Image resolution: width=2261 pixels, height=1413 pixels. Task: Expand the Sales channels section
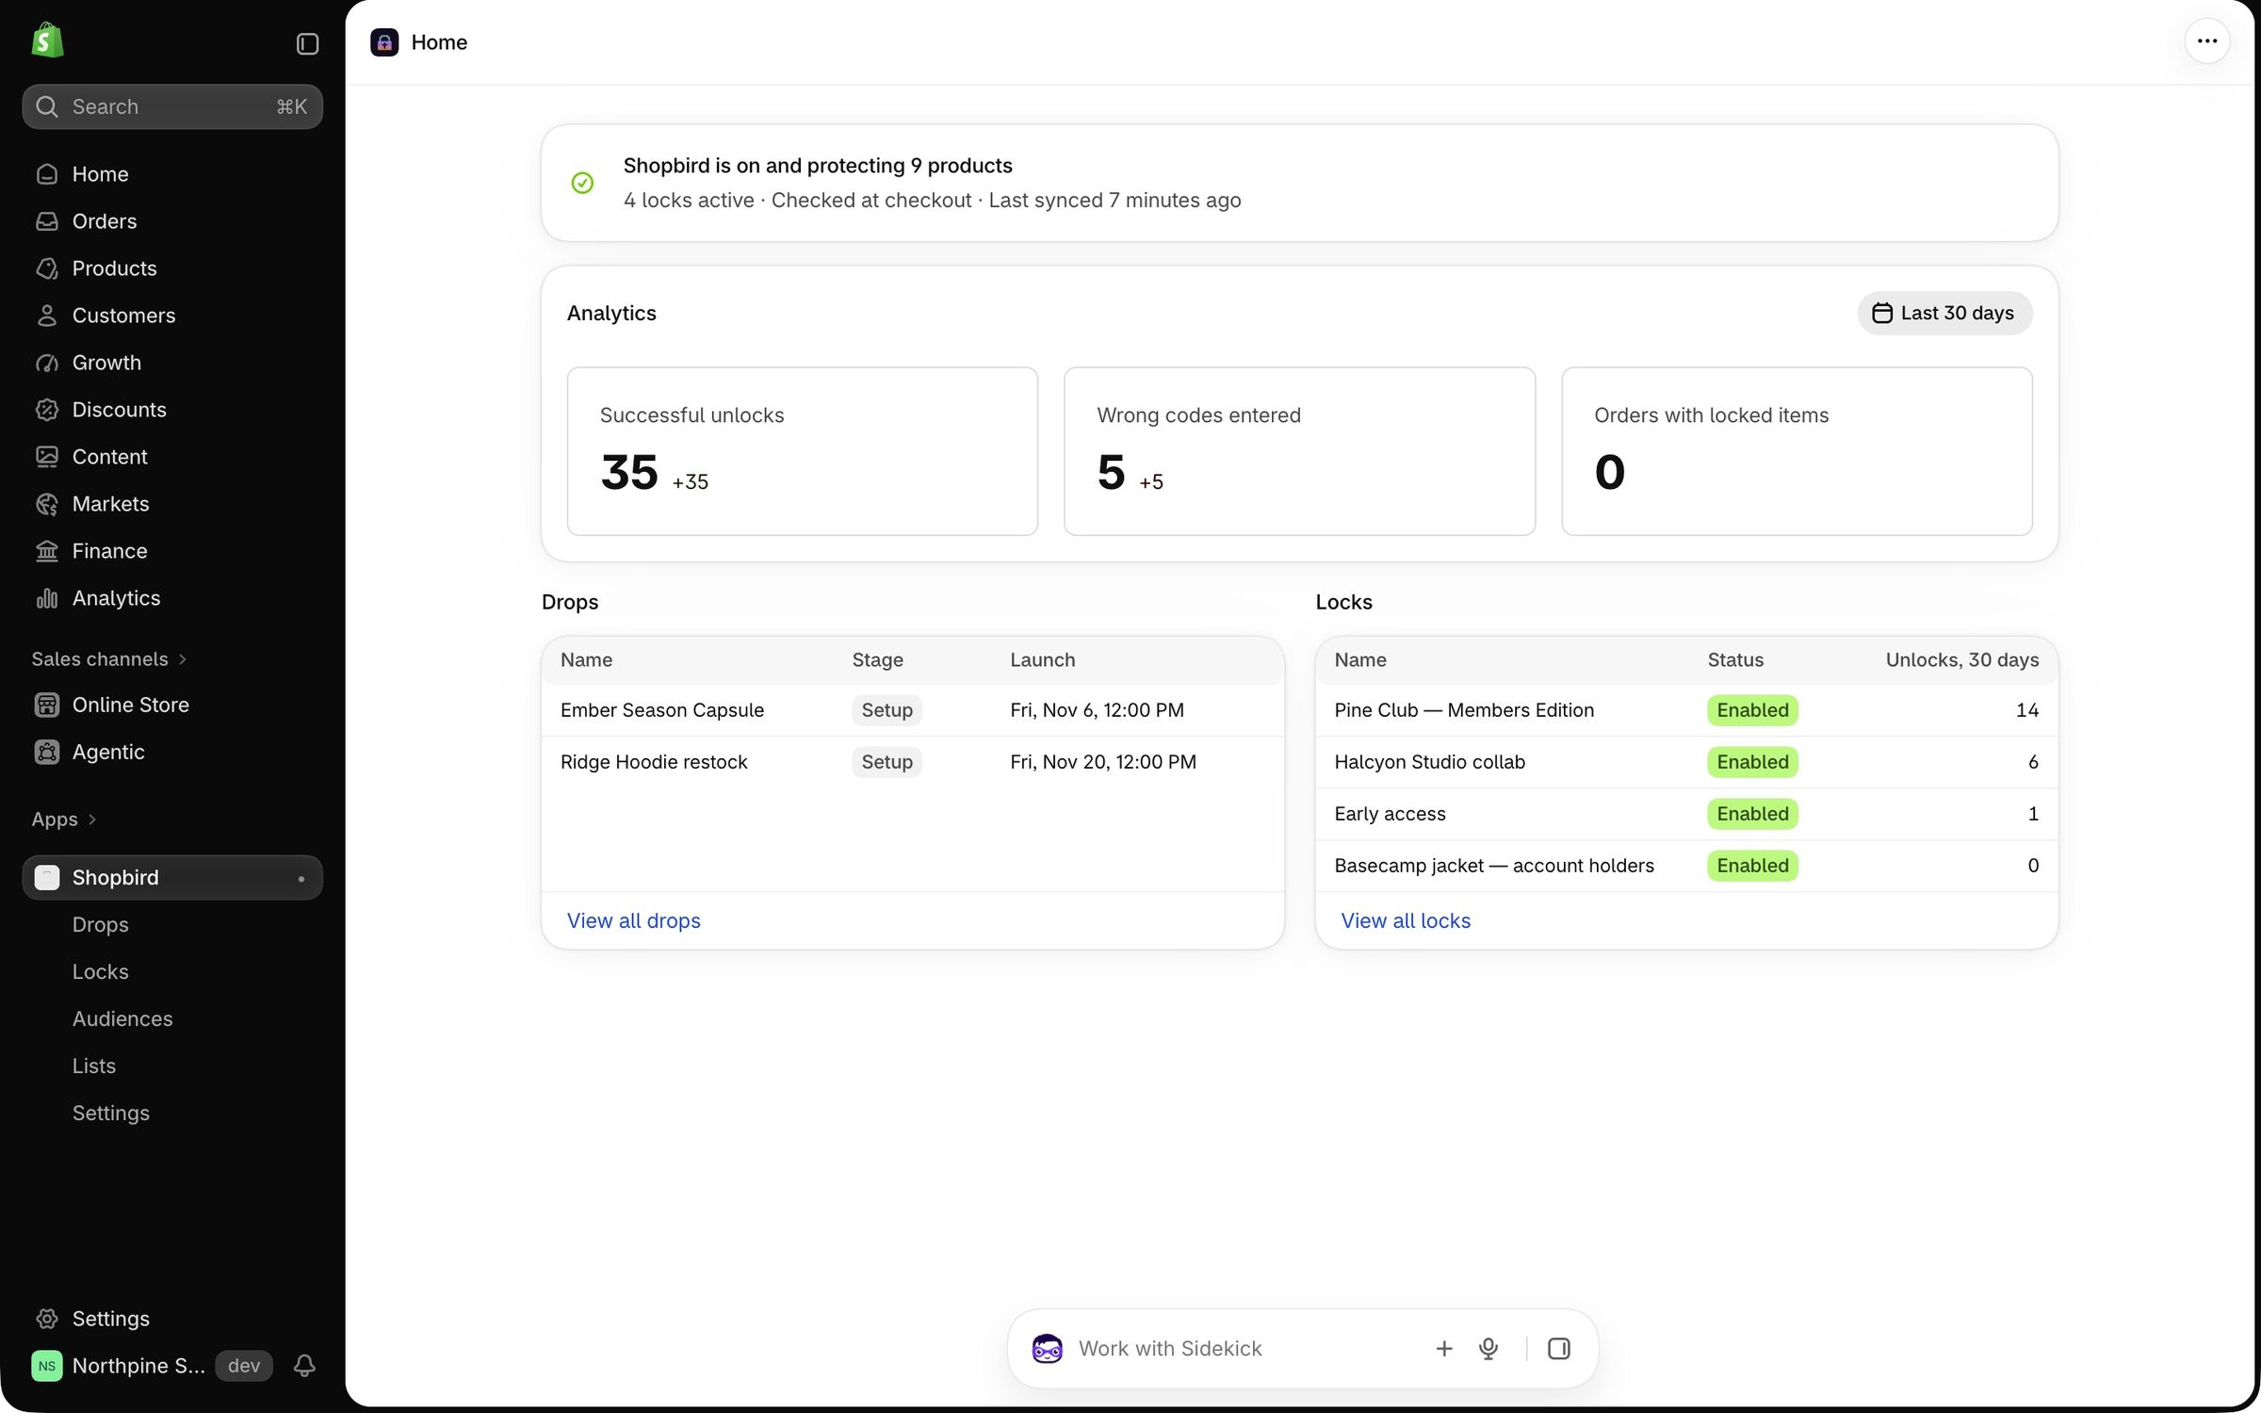pyautogui.click(x=109, y=659)
